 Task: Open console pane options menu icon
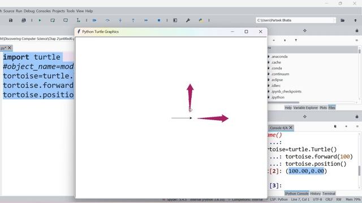click(357, 126)
